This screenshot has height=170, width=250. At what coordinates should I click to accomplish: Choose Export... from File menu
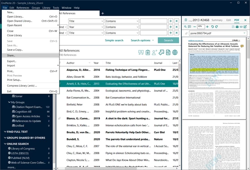(30, 61)
